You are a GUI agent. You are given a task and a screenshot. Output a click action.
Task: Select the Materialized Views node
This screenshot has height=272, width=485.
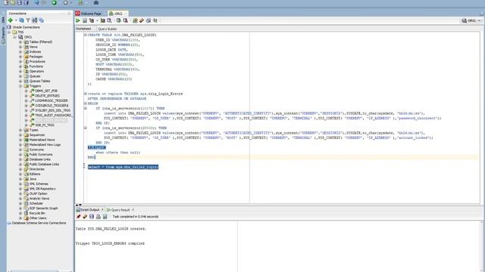[42, 140]
